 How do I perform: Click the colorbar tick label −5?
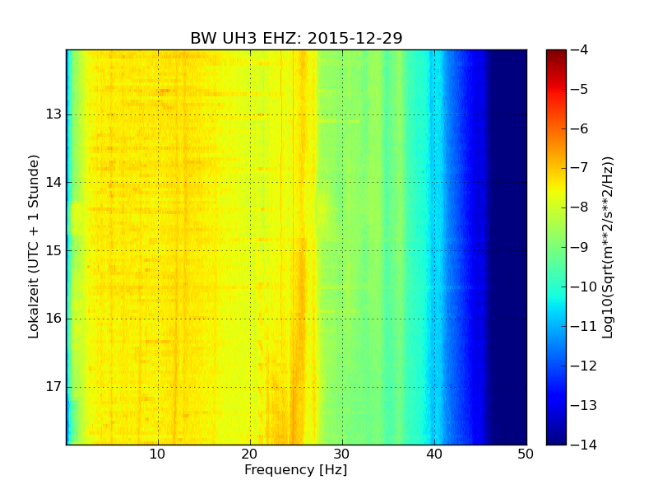580,89
